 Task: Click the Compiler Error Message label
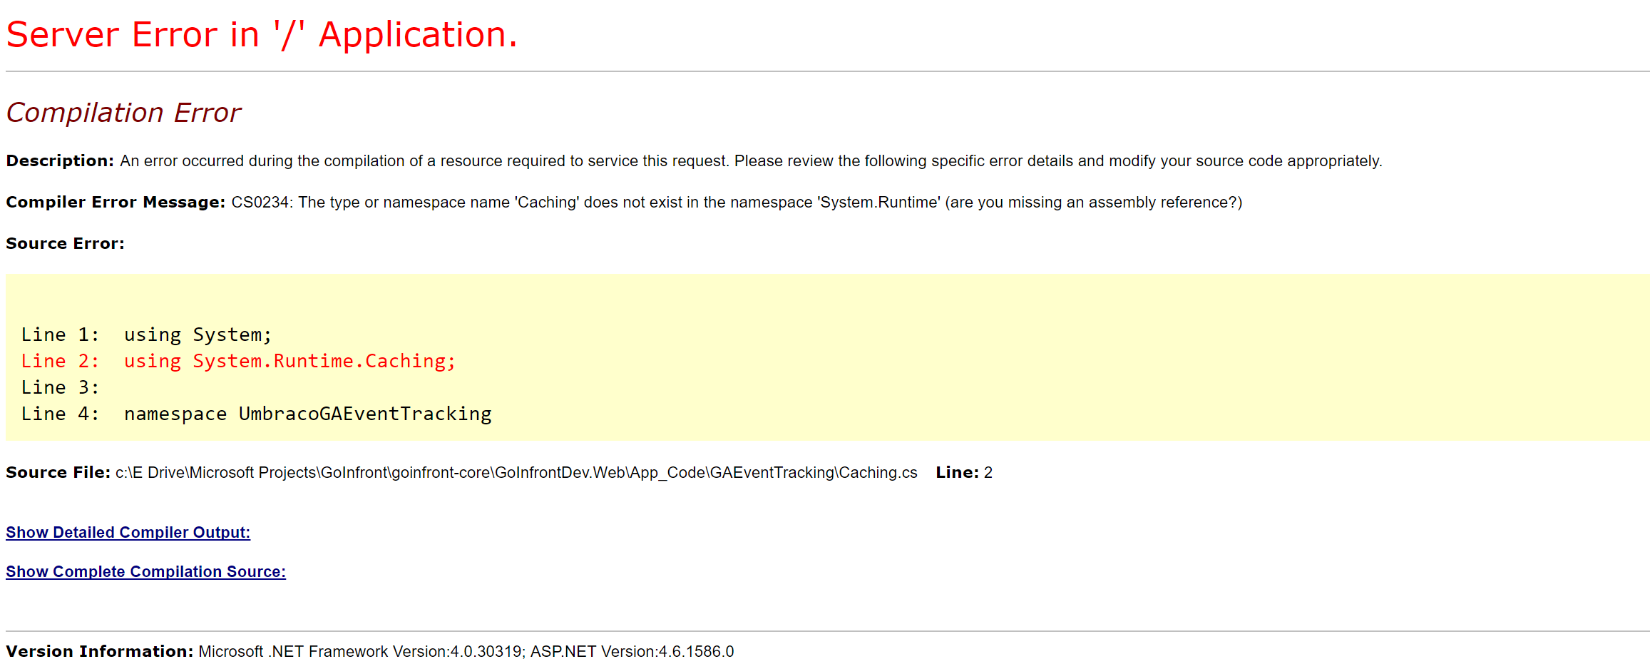coord(116,203)
